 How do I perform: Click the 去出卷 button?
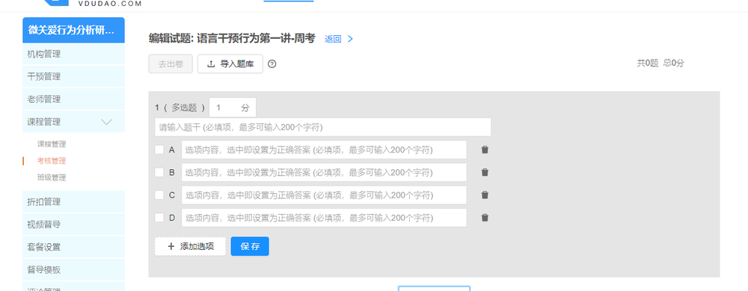click(x=171, y=64)
